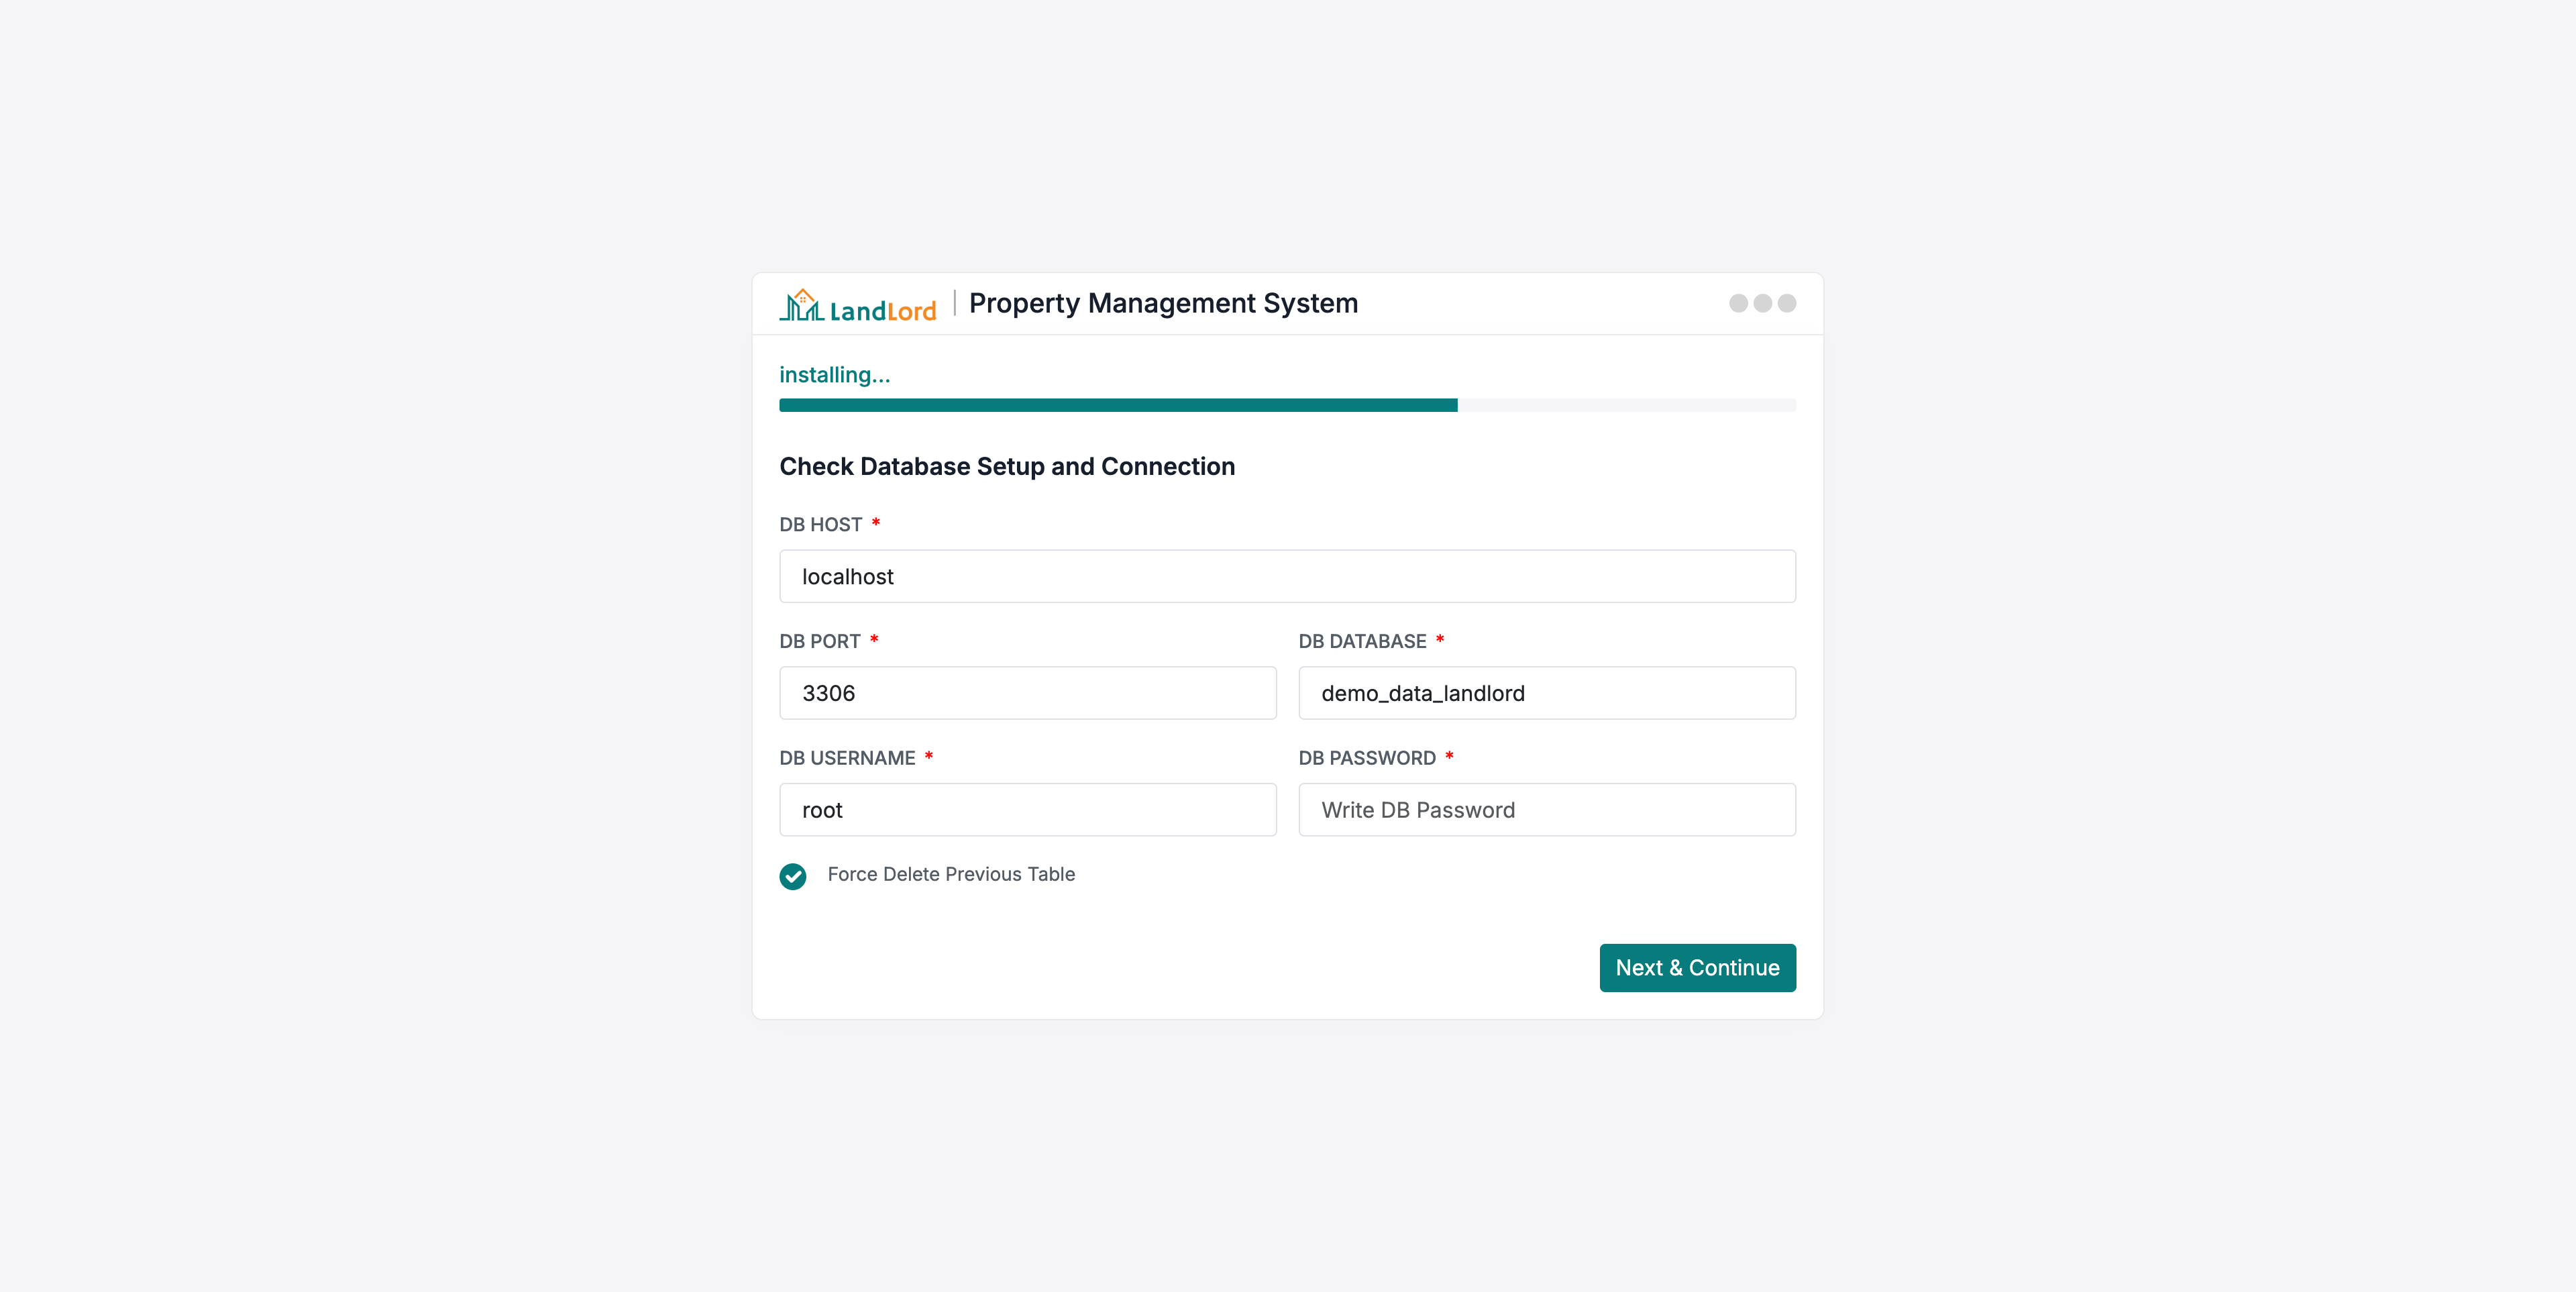Click the DB PASSWORD field label
2576x1292 pixels.
point(1366,758)
